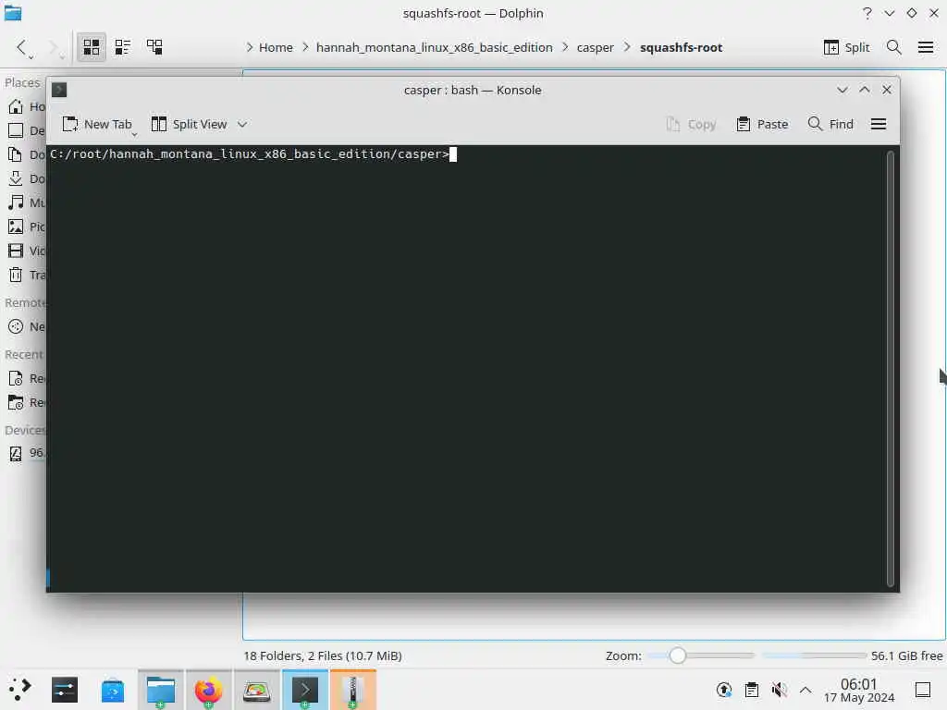The image size is (947, 710).
Task: Expand hidden system tray icons arrow
Action: tap(806, 690)
